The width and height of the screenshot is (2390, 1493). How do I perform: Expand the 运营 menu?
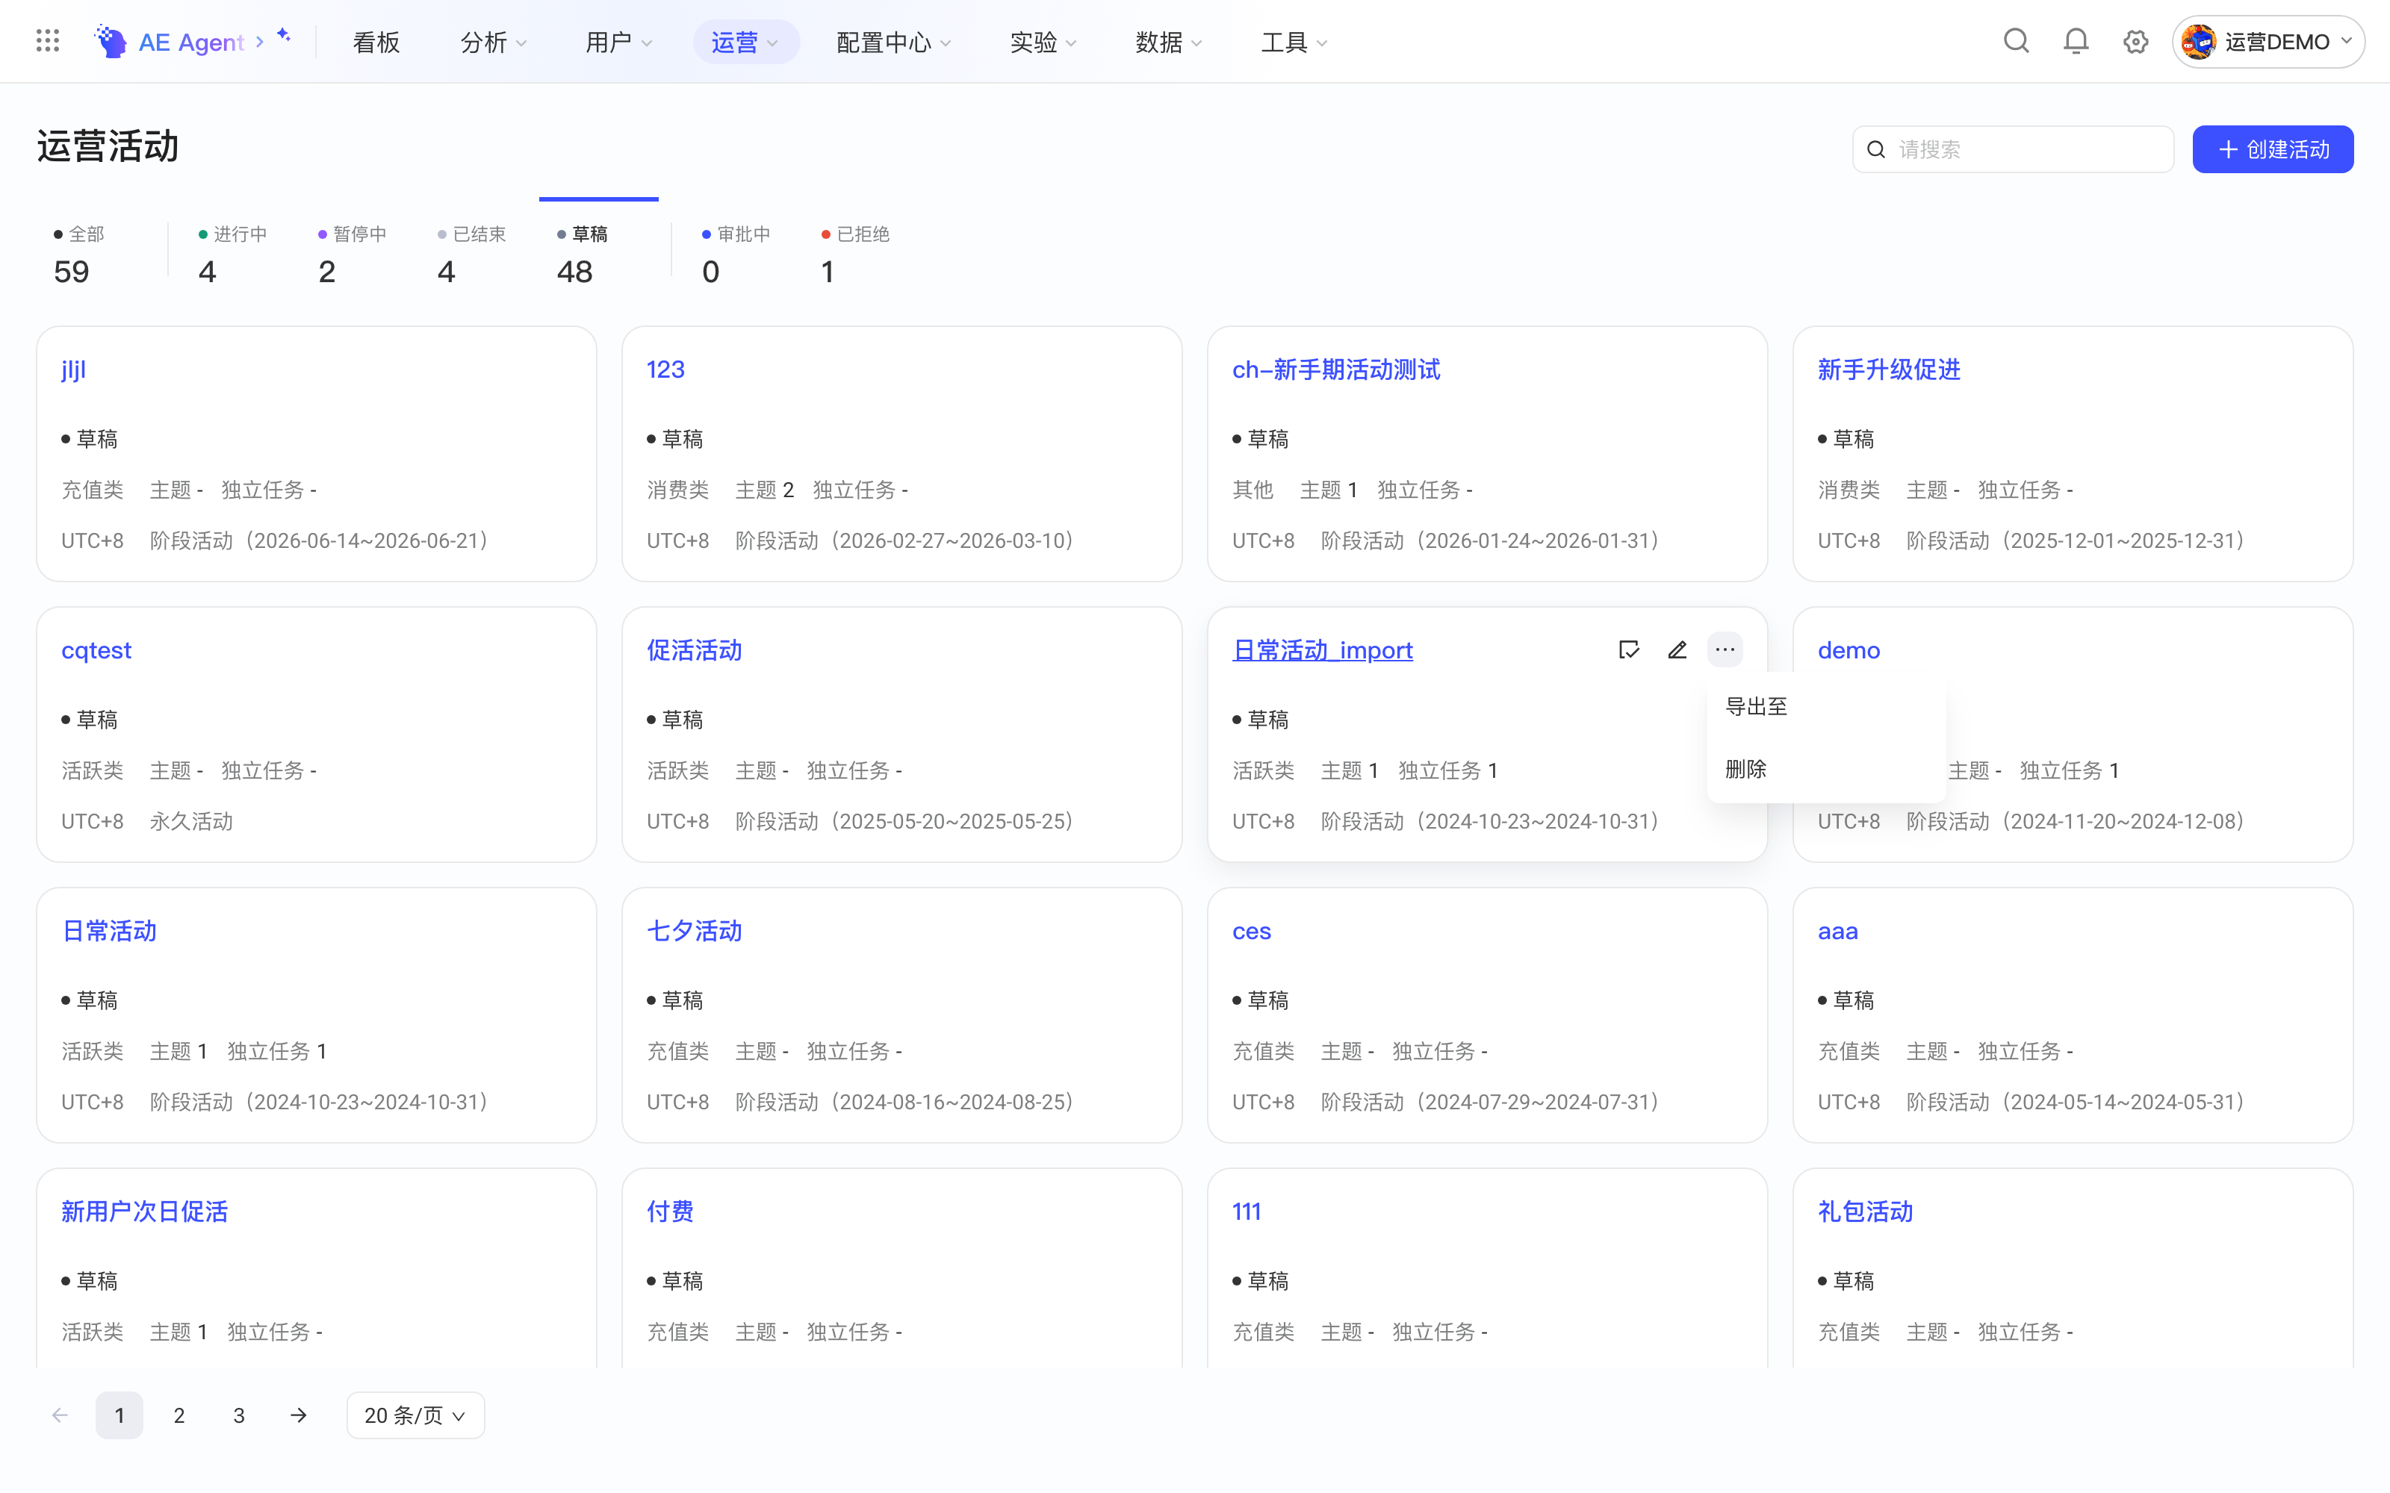pos(745,43)
